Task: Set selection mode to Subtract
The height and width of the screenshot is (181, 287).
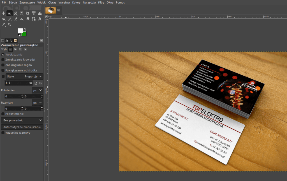Action: (20, 49)
